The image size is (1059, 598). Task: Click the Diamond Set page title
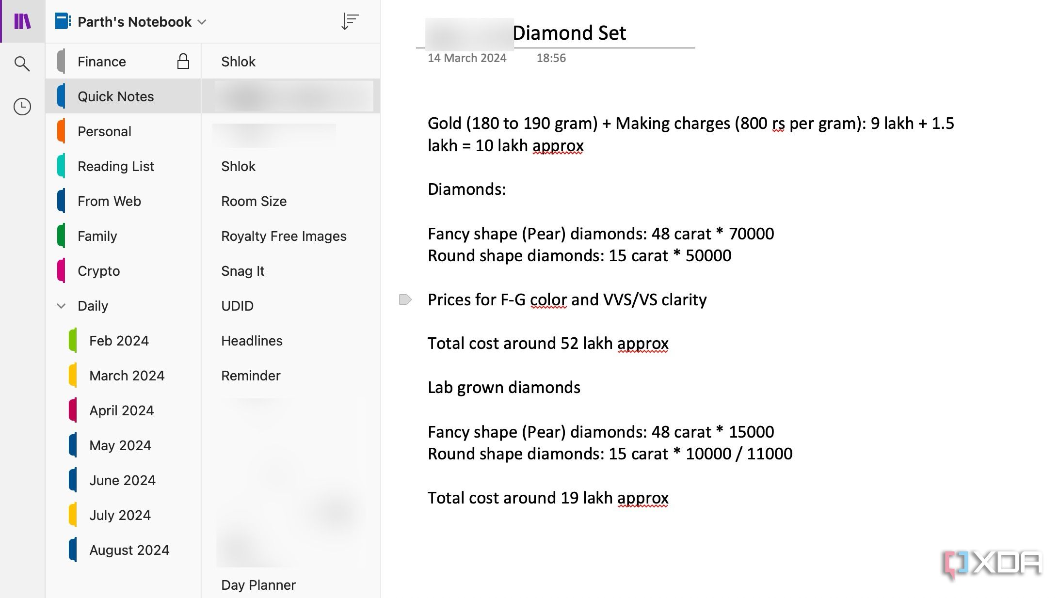pos(569,33)
